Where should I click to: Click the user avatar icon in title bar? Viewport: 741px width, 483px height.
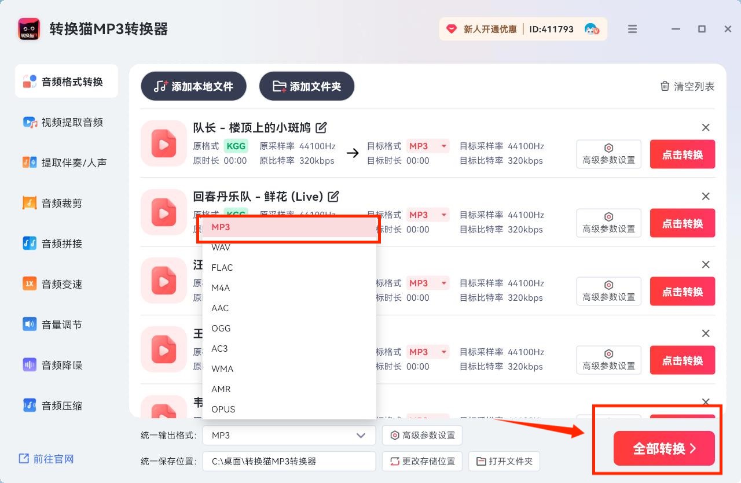591,29
